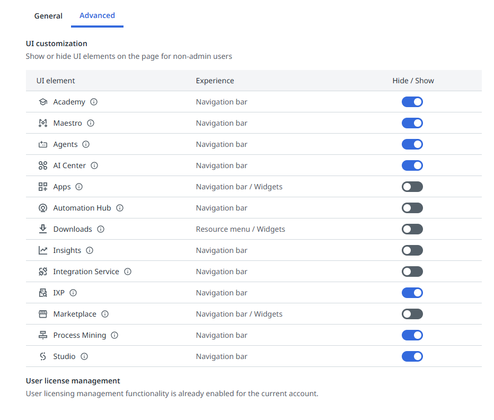
Task: Select the Automation Hub icon
Action: (x=43, y=208)
